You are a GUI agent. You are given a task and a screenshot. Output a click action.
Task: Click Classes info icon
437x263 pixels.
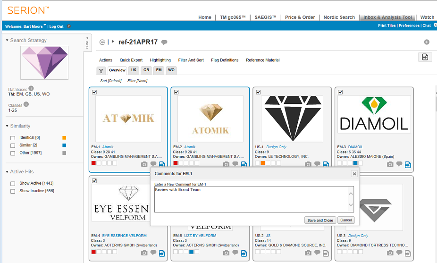(x=26, y=104)
